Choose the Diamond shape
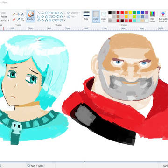The width and height of the screenshot is (168, 168). (x=42, y=16)
